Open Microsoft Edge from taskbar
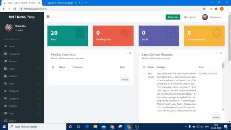231x130 pixels. (x=87, y=127)
